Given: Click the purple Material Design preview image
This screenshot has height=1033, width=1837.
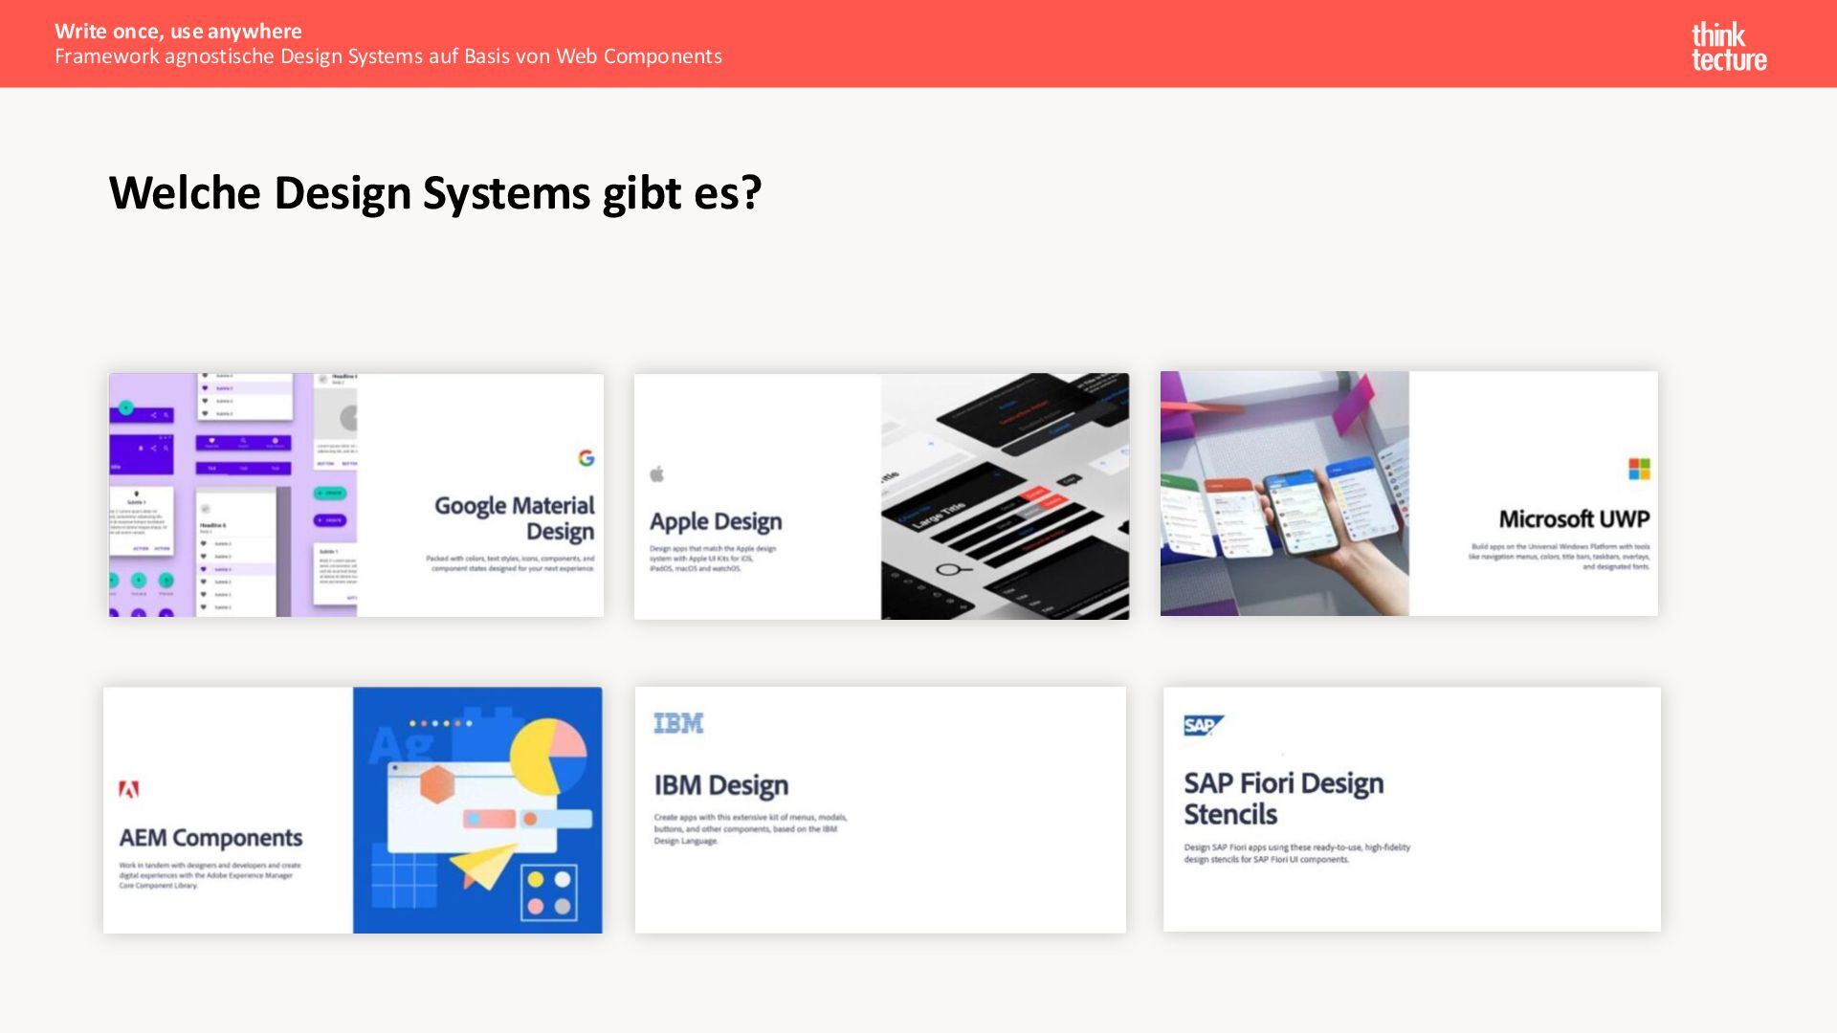Looking at the screenshot, I should pyautogui.click(x=232, y=495).
